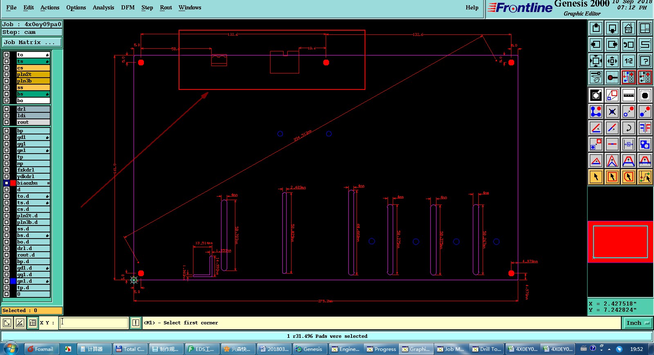This screenshot has height=355, width=654.
Task: Click the X Y coordinate input field
Action: tap(94, 323)
